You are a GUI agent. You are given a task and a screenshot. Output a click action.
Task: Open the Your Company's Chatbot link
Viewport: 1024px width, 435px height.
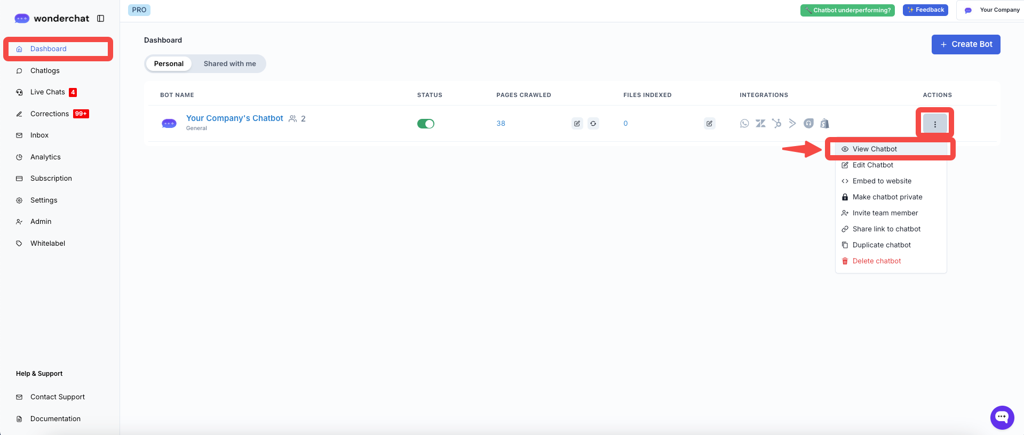(234, 118)
